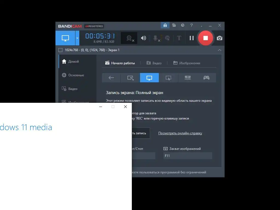Toggle the microphone icon
Viewport: 280px width, 210px height.
[156, 38]
